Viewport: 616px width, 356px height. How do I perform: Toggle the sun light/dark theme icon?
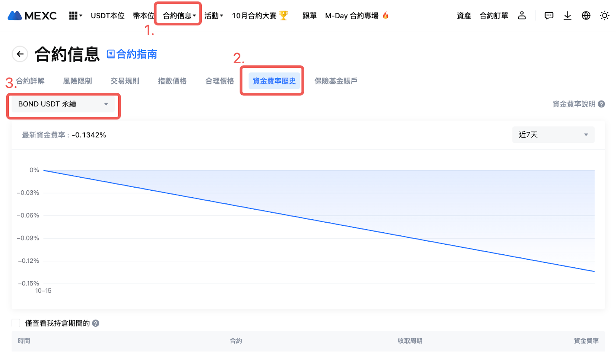604,15
